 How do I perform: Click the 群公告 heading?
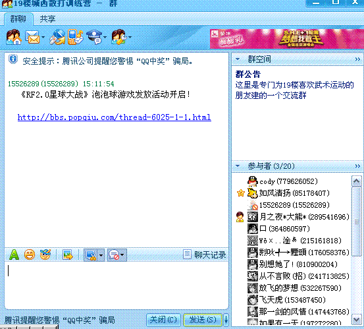pos(248,75)
